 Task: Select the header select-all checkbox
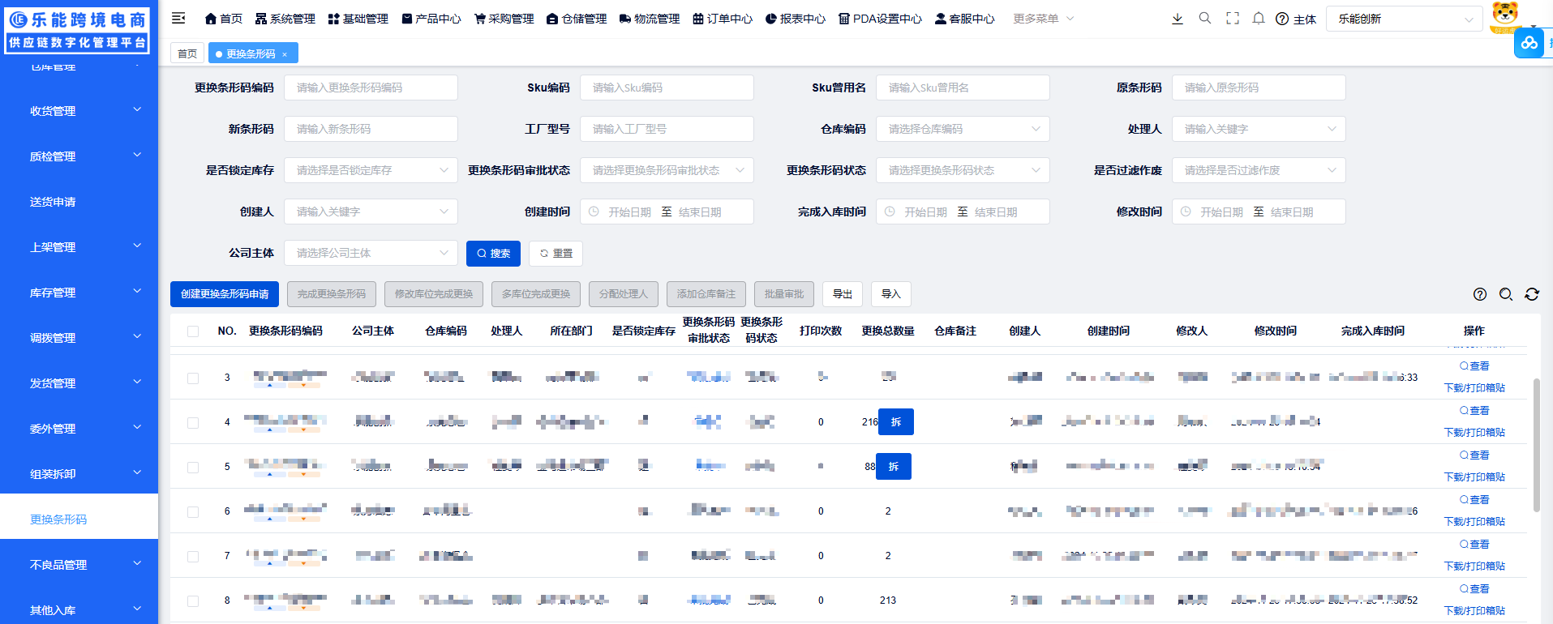pyautogui.click(x=193, y=331)
